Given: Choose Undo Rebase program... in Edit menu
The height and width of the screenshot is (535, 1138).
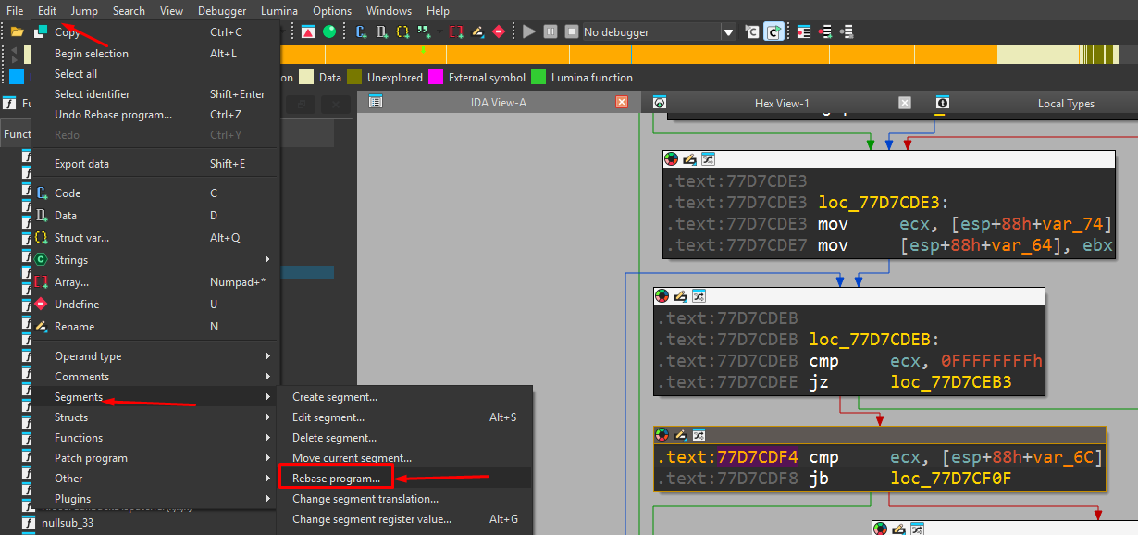Looking at the screenshot, I should click(155, 115).
